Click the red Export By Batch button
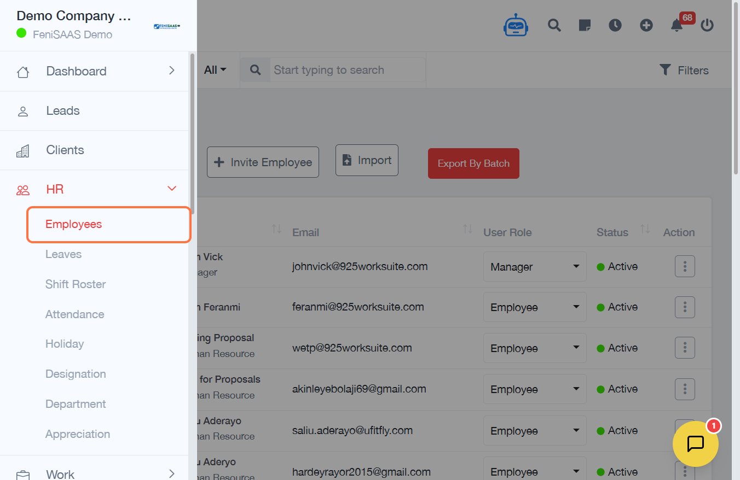Screen dimensions: 740x480 (473, 163)
